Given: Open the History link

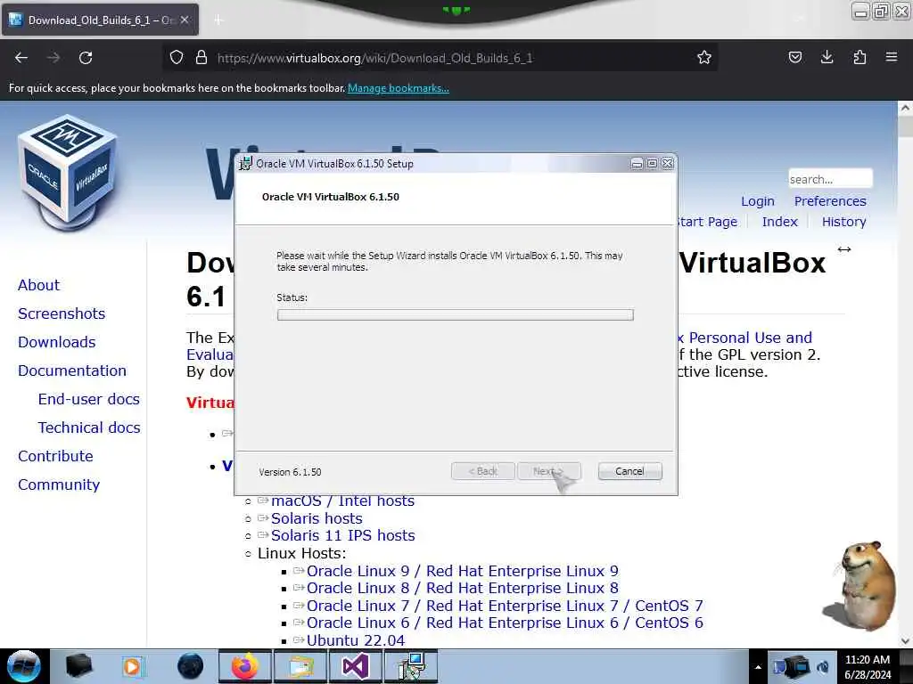Looking at the screenshot, I should point(843,222).
